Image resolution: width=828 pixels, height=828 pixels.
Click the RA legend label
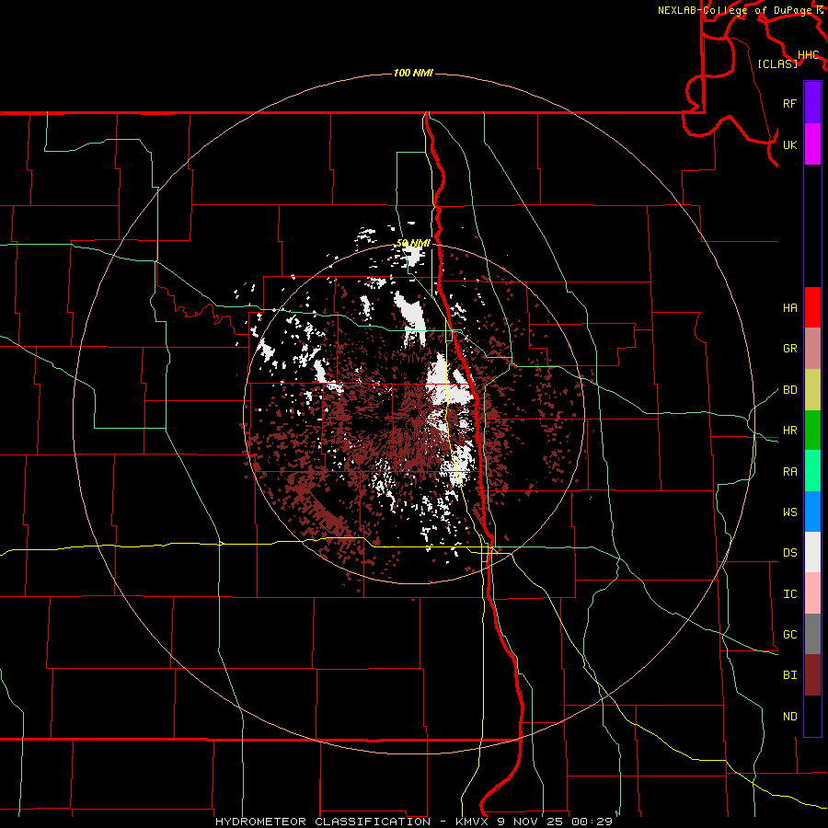click(x=789, y=471)
